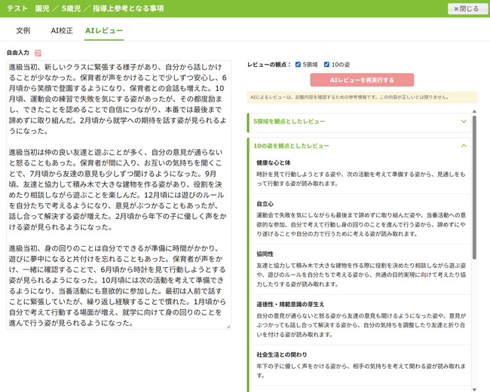Expand the 5領域を観点としたレビュー section chevron

(x=464, y=121)
